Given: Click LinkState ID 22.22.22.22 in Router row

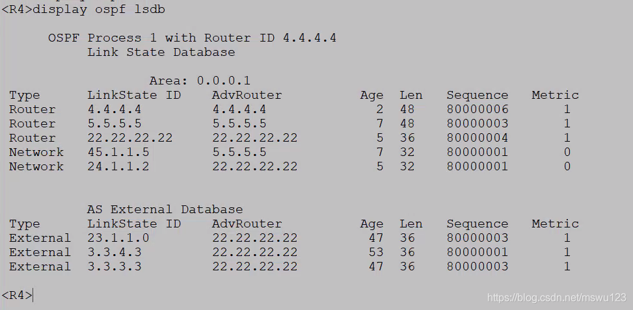Looking at the screenshot, I should click(130, 138).
